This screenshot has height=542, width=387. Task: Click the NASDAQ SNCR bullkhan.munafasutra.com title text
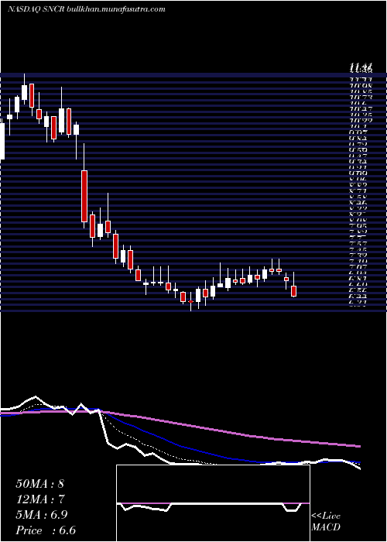(86, 9)
